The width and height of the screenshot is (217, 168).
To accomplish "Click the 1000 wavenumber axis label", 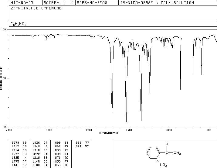I will (x=169, y=130).
